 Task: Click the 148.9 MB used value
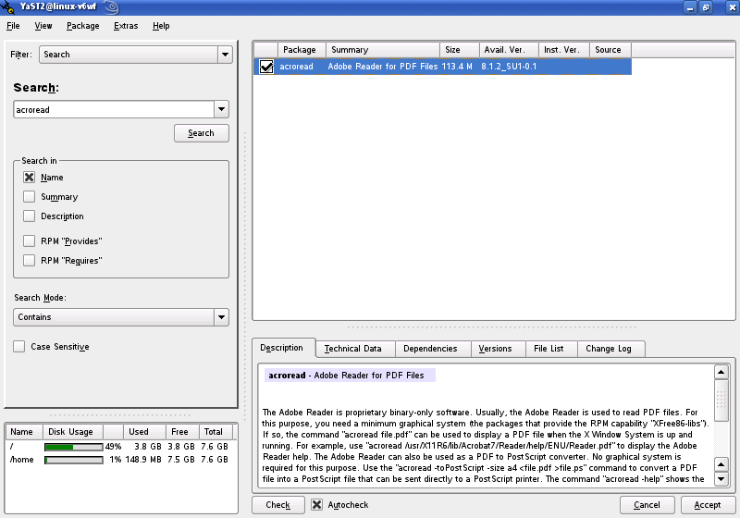(x=143, y=460)
